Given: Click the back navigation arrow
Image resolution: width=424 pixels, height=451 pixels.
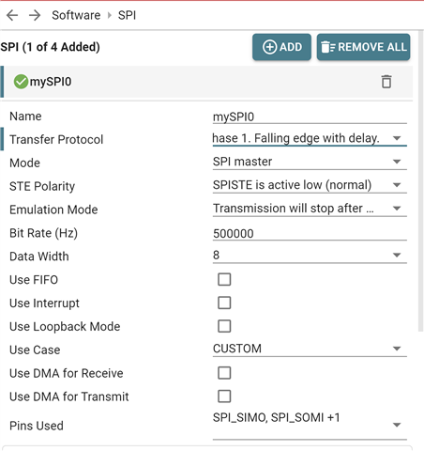Looking at the screenshot, I should coord(12,15).
